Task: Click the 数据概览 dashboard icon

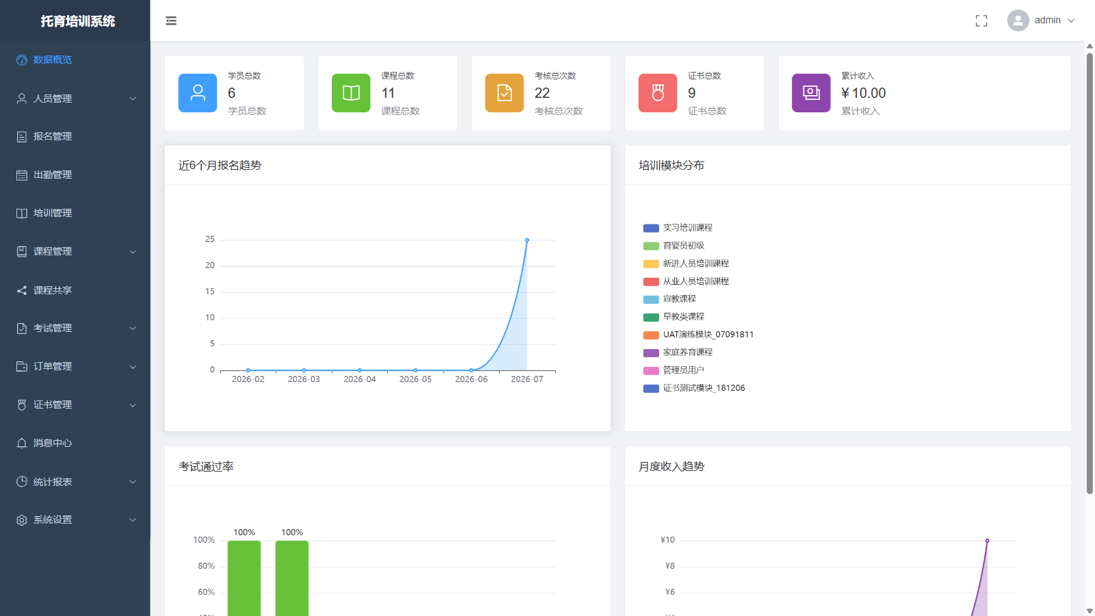Action: [x=22, y=60]
